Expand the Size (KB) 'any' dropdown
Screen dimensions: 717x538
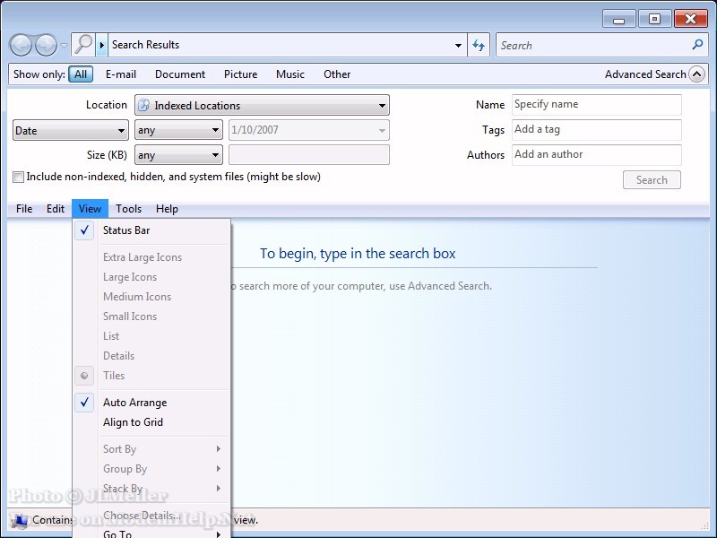click(x=178, y=156)
